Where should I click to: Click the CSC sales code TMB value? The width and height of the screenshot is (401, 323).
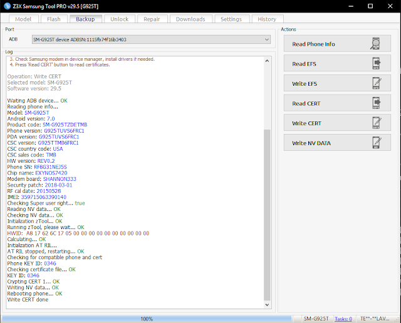[x=51, y=155]
